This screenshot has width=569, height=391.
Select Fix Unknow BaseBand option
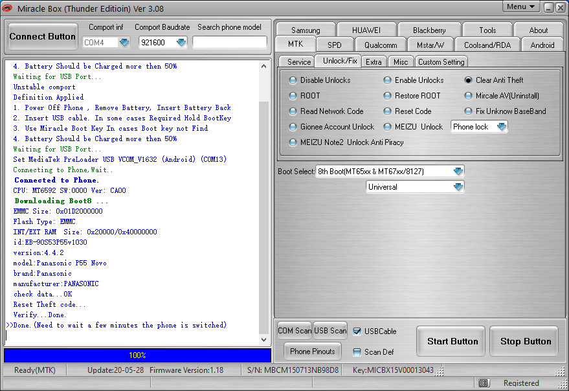coord(468,111)
